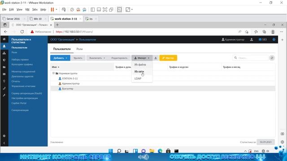Screen dimensions: 287x161
Task: Open the statistics date field
Action: click(x=265, y=142)
